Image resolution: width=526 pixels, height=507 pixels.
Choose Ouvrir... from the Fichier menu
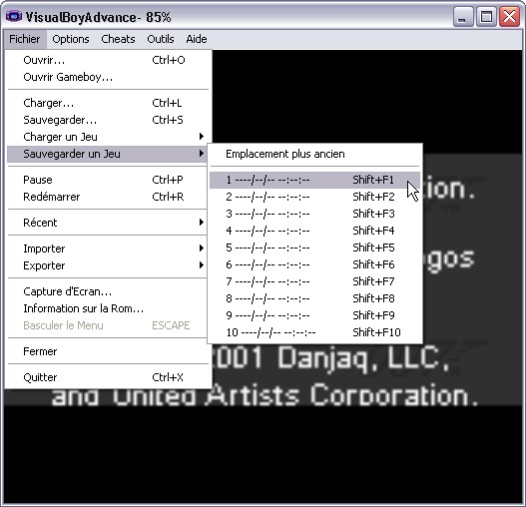point(108,60)
